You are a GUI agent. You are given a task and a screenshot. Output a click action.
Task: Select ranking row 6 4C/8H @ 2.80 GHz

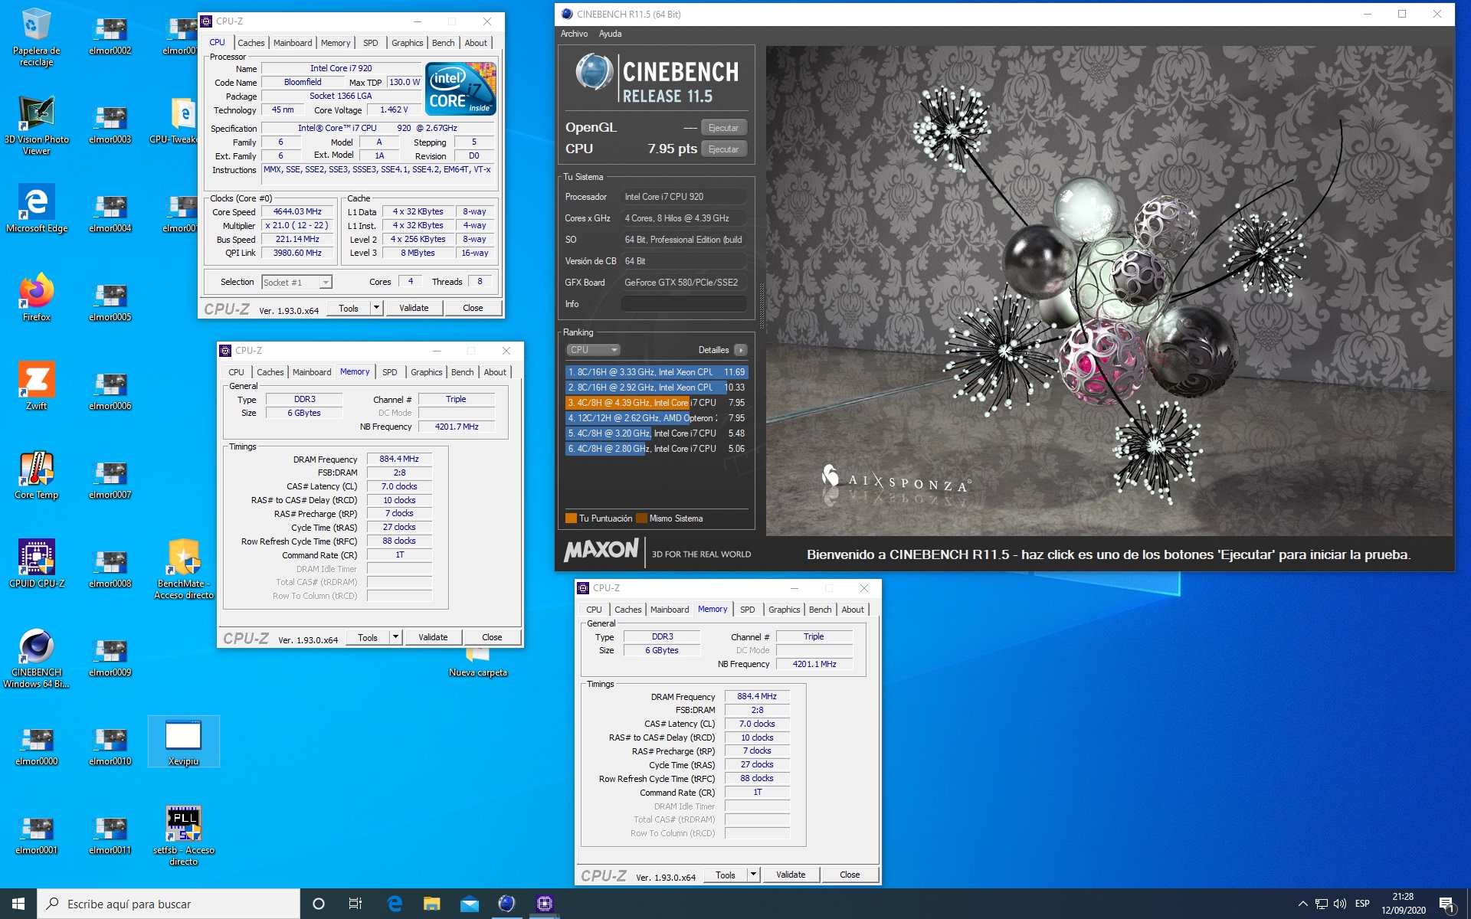point(656,449)
